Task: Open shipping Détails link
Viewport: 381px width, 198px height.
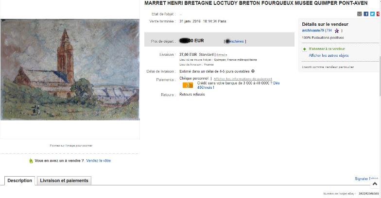Action: (x=222, y=55)
